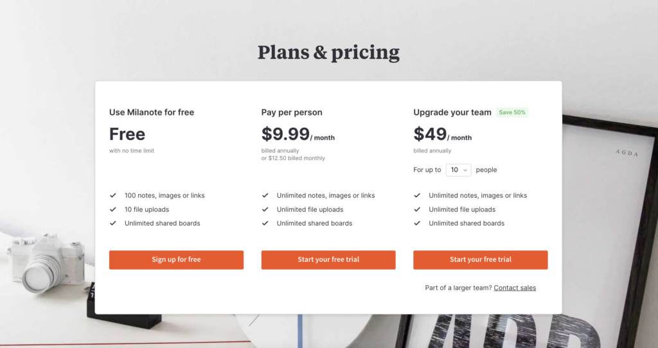Click the 'Use Milanote for free' title
This screenshot has width=658, height=348.
[152, 112]
